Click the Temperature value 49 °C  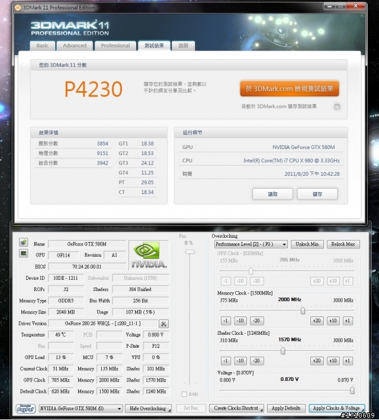[x=60, y=335]
